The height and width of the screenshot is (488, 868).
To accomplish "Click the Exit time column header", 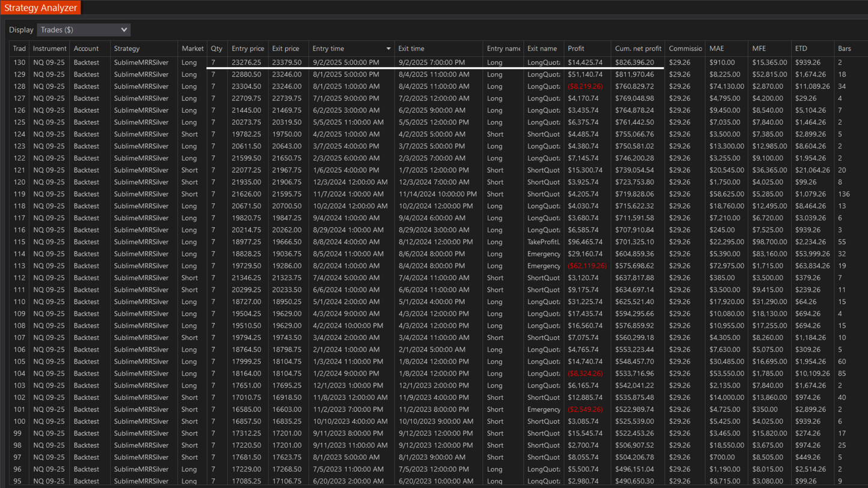I will point(411,49).
